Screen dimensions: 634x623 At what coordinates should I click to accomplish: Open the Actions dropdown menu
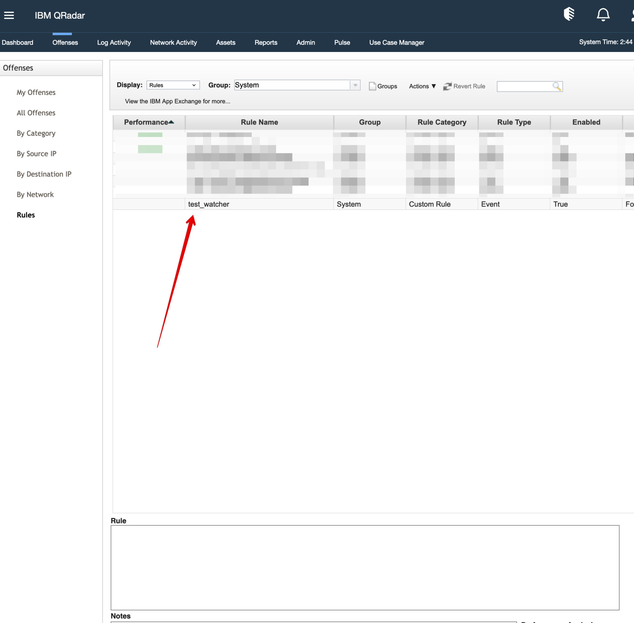pyautogui.click(x=422, y=86)
